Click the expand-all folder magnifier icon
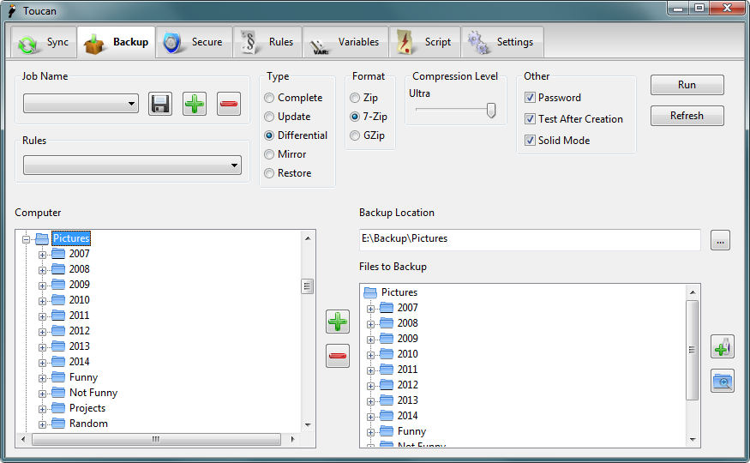The image size is (750, 463). [x=723, y=381]
